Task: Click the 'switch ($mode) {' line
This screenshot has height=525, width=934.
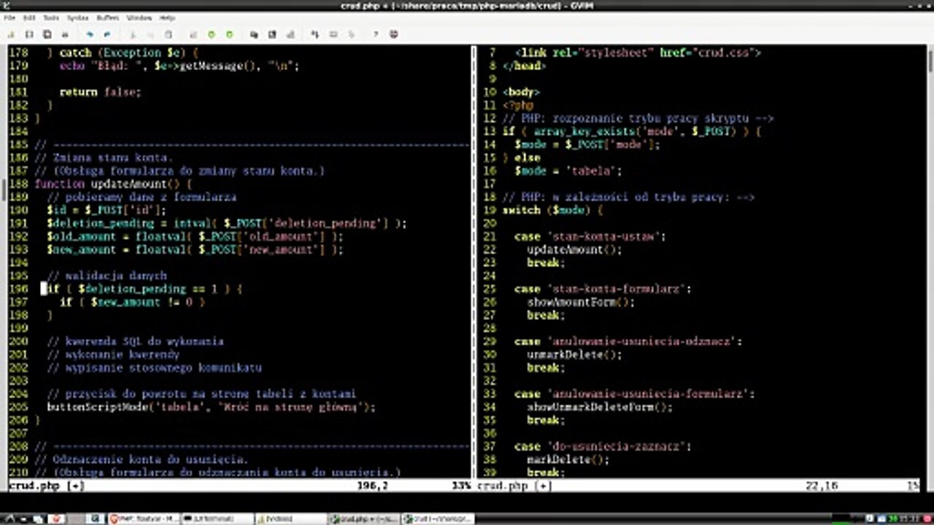Action: point(552,210)
